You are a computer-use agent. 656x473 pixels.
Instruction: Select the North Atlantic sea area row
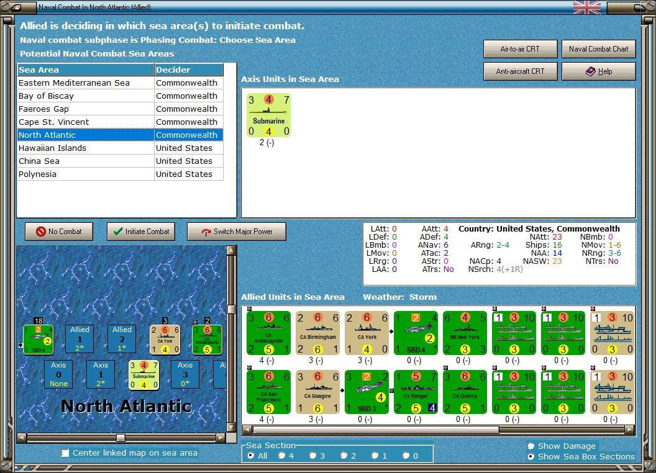[x=120, y=135]
